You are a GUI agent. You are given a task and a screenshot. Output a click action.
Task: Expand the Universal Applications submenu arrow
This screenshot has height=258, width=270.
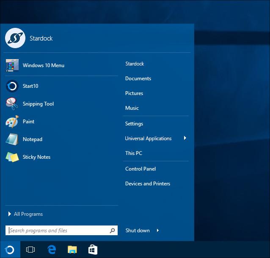[x=185, y=138]
